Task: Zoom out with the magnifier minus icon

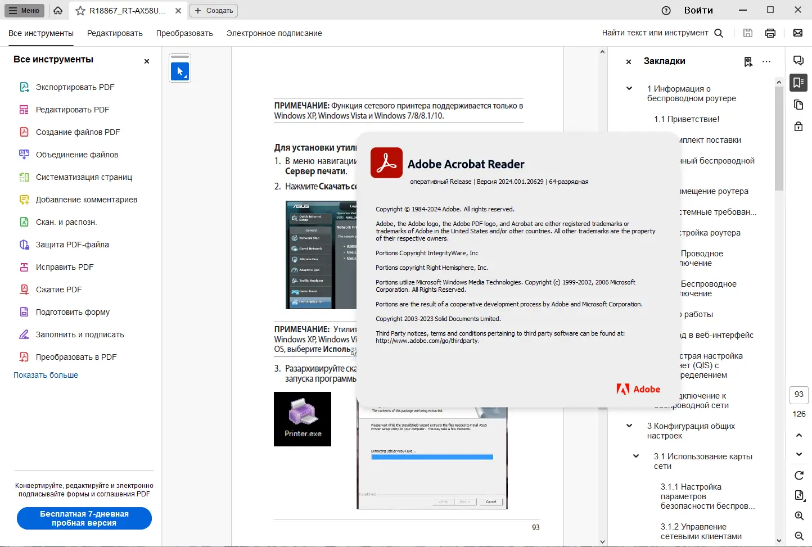Action: click(799, 536)
